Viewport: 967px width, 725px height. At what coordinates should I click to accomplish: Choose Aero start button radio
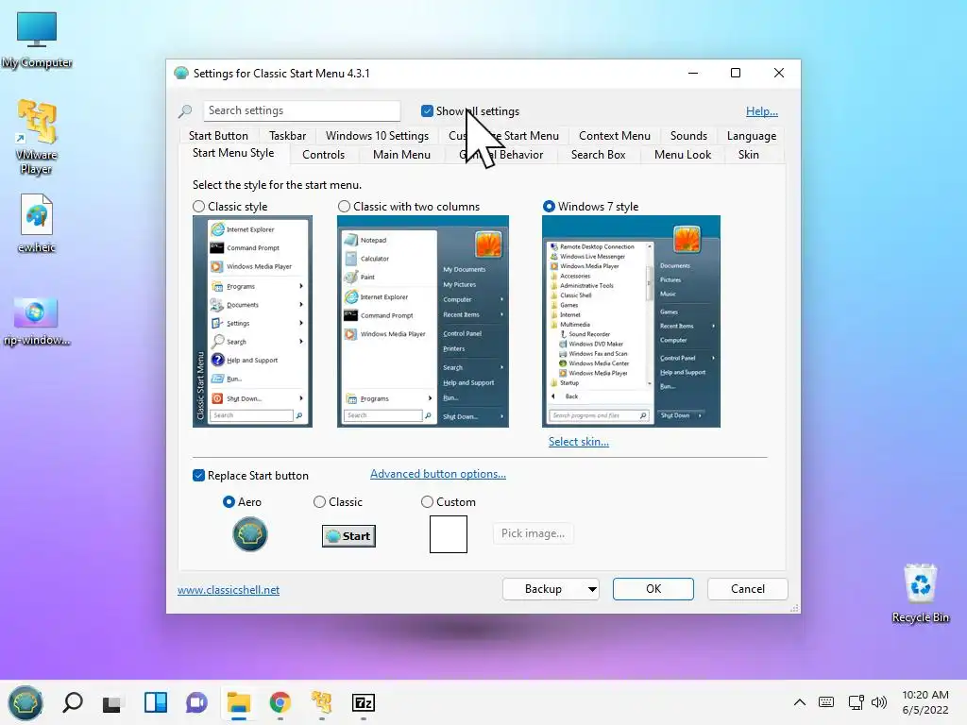(229, 502)
